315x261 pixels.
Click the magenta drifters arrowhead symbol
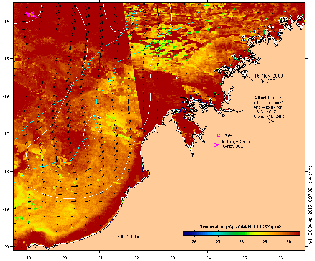[216, 145]
